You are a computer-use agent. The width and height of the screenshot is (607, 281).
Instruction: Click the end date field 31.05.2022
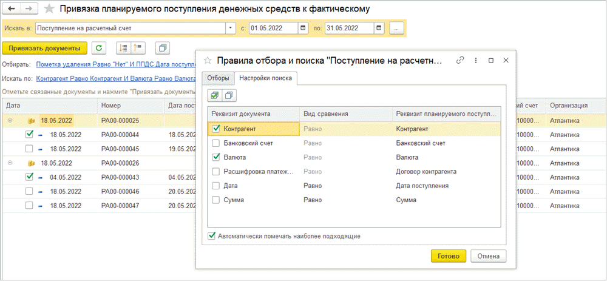click(349, 28)
